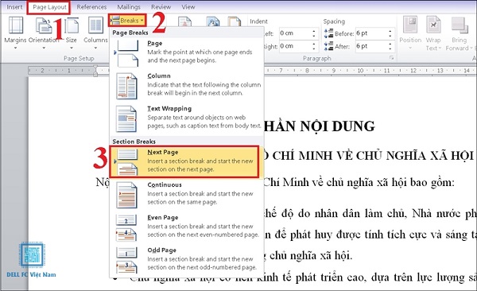Expand the Bring Forward dropdown arrow
This screenshot has width=477, height=291.
coord(471,48)
